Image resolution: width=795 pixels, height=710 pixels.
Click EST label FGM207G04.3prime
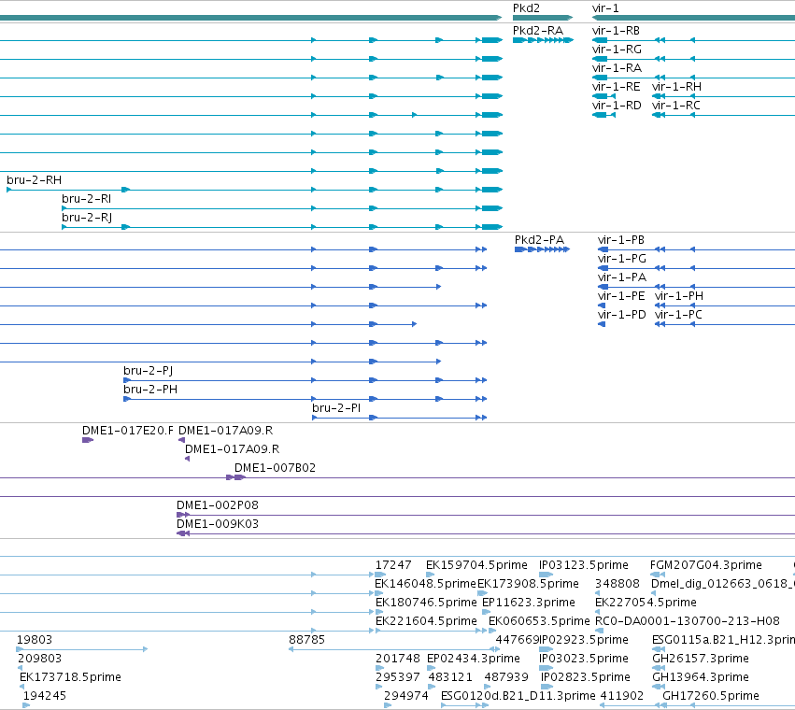(705, 565)
